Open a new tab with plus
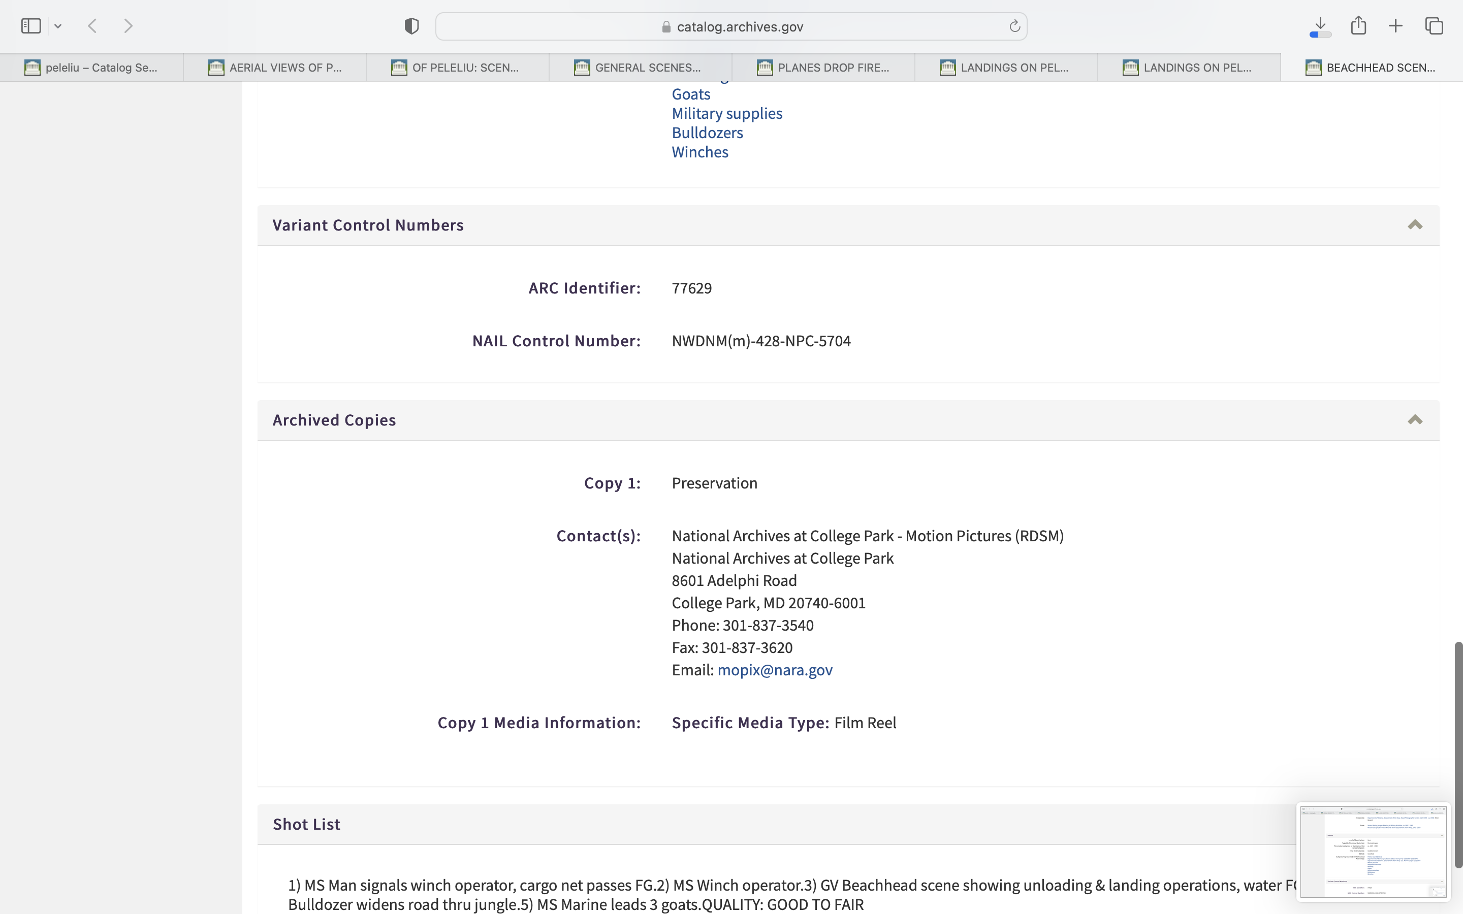This screenshot has height=914, width=1463. [1396, 26]
